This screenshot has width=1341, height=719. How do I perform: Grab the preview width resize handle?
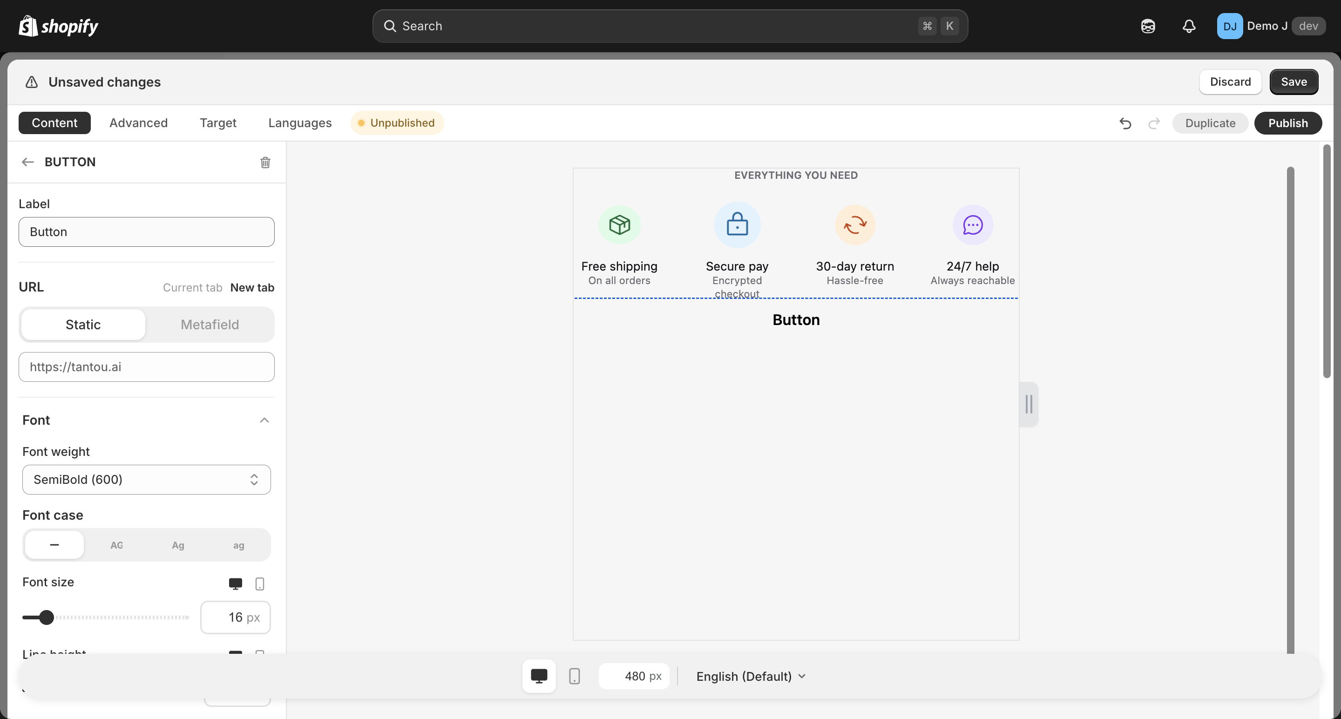(1029, 404)
